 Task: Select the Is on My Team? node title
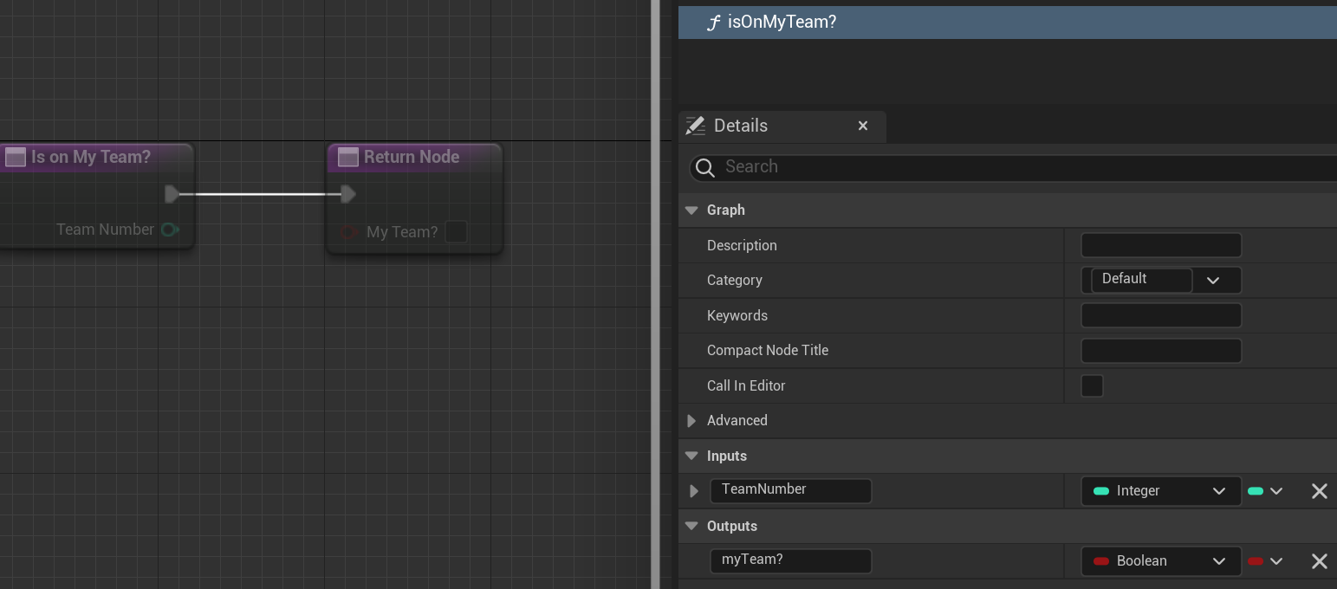click(x=91, y=157)
